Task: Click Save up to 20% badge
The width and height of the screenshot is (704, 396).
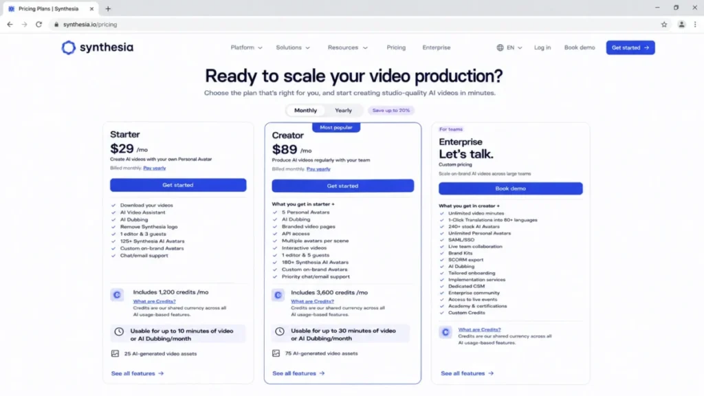Action: pyautogui.click(x=391, y=111)
